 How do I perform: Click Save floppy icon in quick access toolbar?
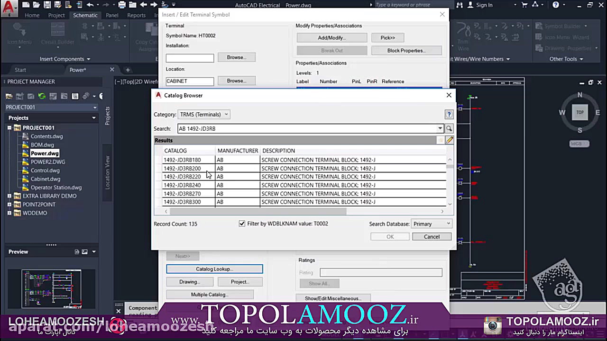pos(47,5)
